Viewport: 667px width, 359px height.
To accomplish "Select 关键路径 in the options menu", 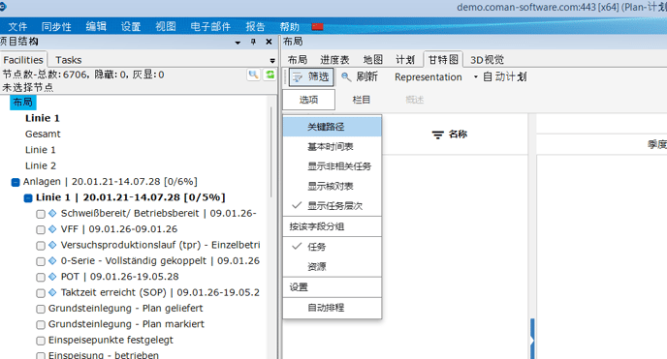I will (x=332, y=127).
